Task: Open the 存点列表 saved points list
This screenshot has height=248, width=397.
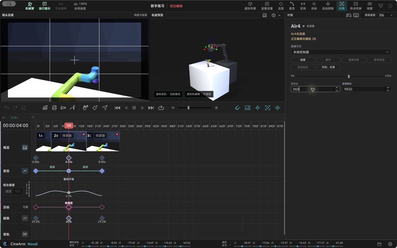Action: point(355,6)
